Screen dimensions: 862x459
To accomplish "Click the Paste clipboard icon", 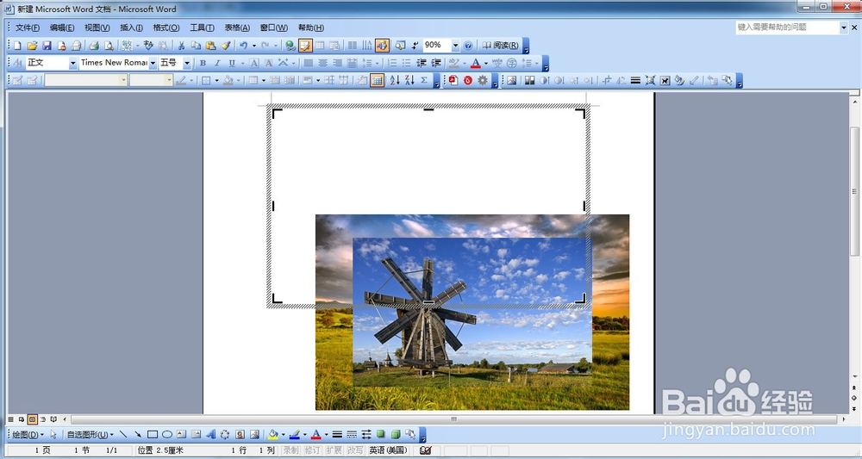I will [x=210, y=46].
